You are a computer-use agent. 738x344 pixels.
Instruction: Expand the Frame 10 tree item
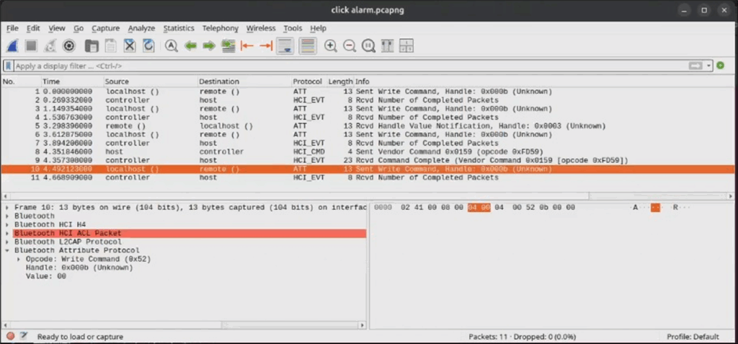click(x=7, y=208)
